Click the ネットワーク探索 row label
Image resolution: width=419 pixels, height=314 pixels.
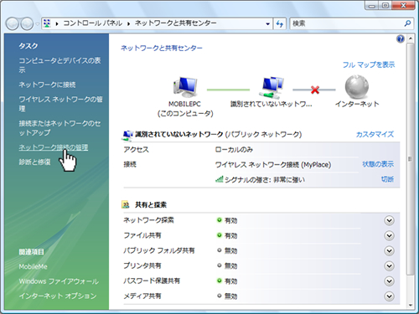click(x=148, y=220)
